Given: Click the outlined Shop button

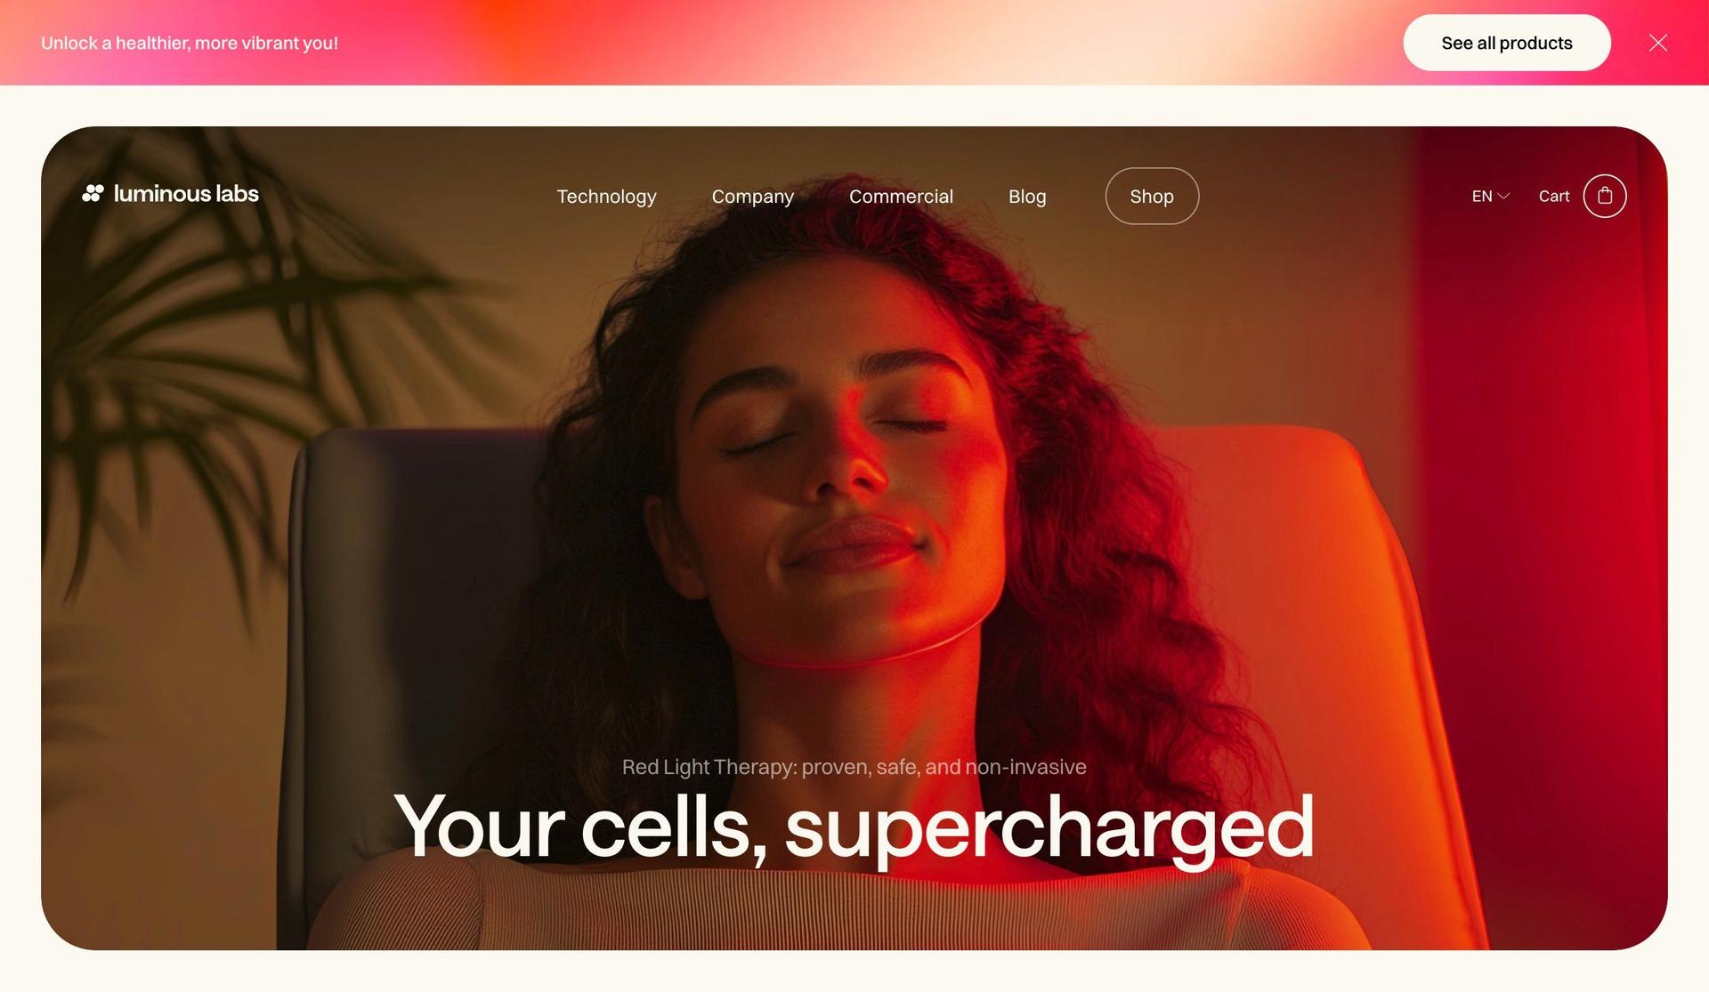Looking at the screenshot, I should tap(1152, 196).
